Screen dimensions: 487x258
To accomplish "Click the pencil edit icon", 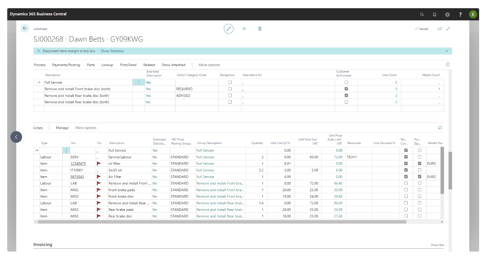I will click(228, 29).
